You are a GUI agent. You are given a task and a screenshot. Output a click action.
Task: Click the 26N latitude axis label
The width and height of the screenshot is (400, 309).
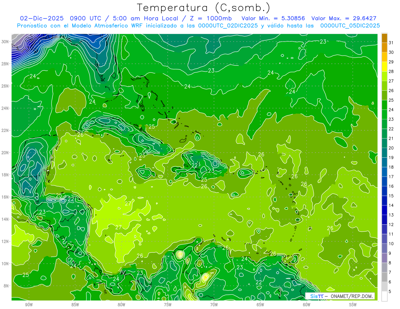point(6,86)
